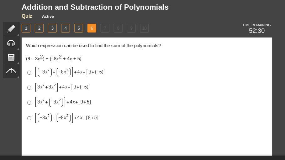Pick the third answer radio button

coord(29,102)
